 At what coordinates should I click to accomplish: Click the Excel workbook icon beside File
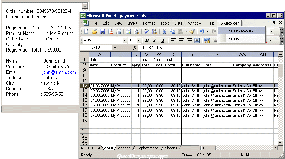(86, 23)
